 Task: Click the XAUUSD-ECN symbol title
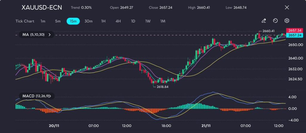[42, 7]
